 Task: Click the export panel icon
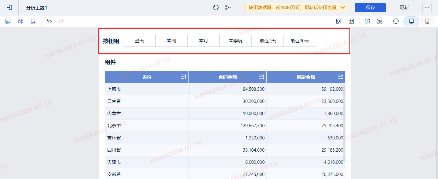pos(367,21)
